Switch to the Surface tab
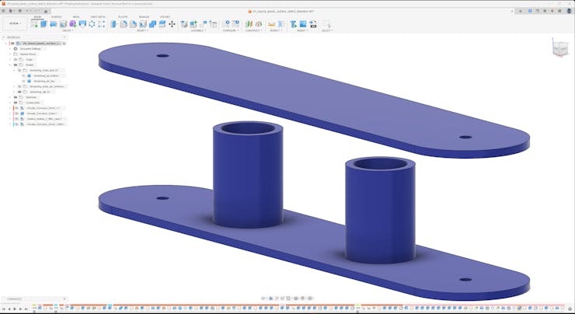The image size is (575, 314). [x=57, y=16]
